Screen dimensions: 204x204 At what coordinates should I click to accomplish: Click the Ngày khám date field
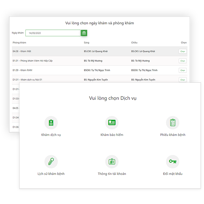tap(53, 33)
